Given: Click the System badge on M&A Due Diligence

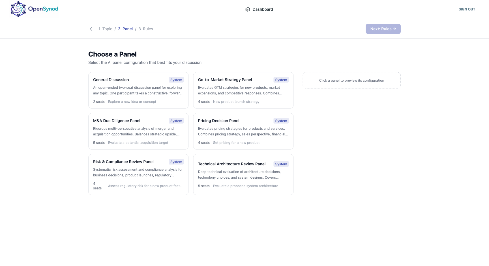Looking at the screenshot, I should point(176,121).
